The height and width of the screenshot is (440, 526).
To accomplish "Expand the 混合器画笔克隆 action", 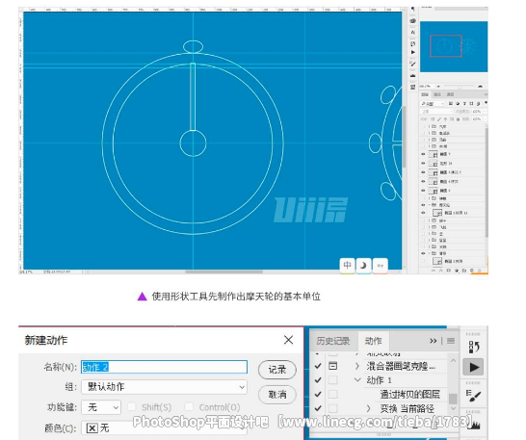I will (357, 366).
